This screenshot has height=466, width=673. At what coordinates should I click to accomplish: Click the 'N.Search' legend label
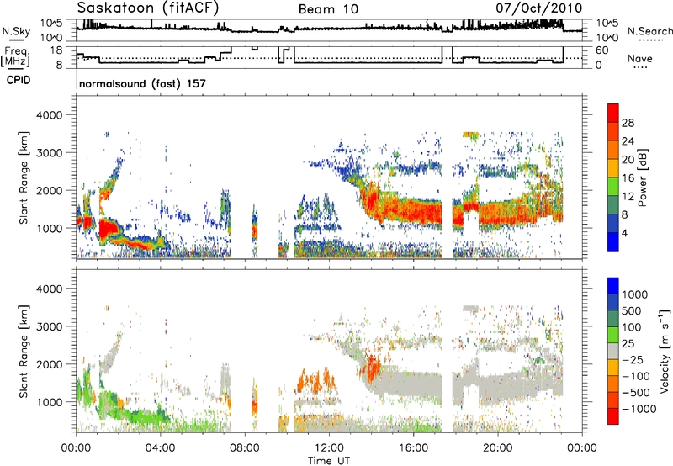click(649, 31)
